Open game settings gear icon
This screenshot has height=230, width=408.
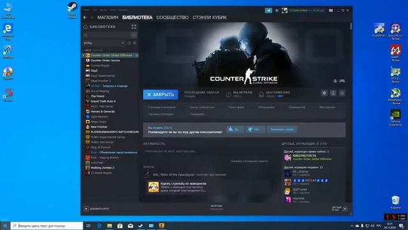pyautogui.click(x=324, y=93)
